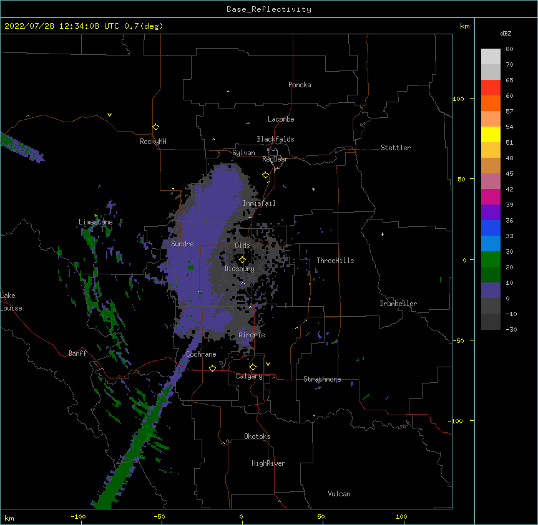Click the yellow radar site marker between Olds and Didsbury

242,260
